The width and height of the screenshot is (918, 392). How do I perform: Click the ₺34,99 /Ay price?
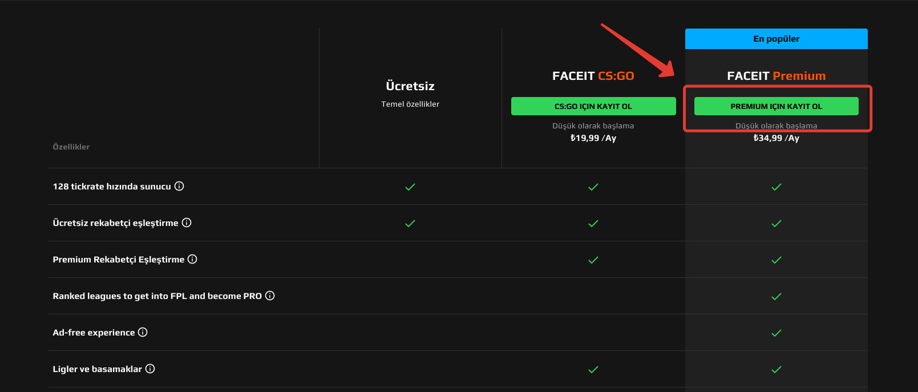pos(777,138)
